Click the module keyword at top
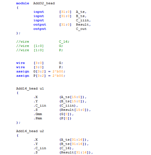This screenshot has height=155, width=151. pos(23,3)
